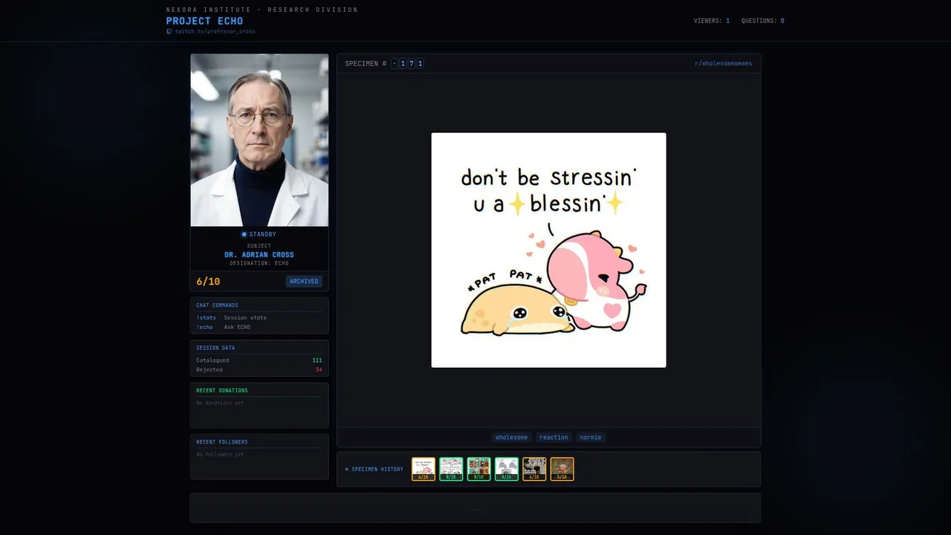The height and width of the screenshot is (535, 951).
Task: Open the history thumbnail rated 5/10
Action: pyautogui.click(x=562, y=469)
